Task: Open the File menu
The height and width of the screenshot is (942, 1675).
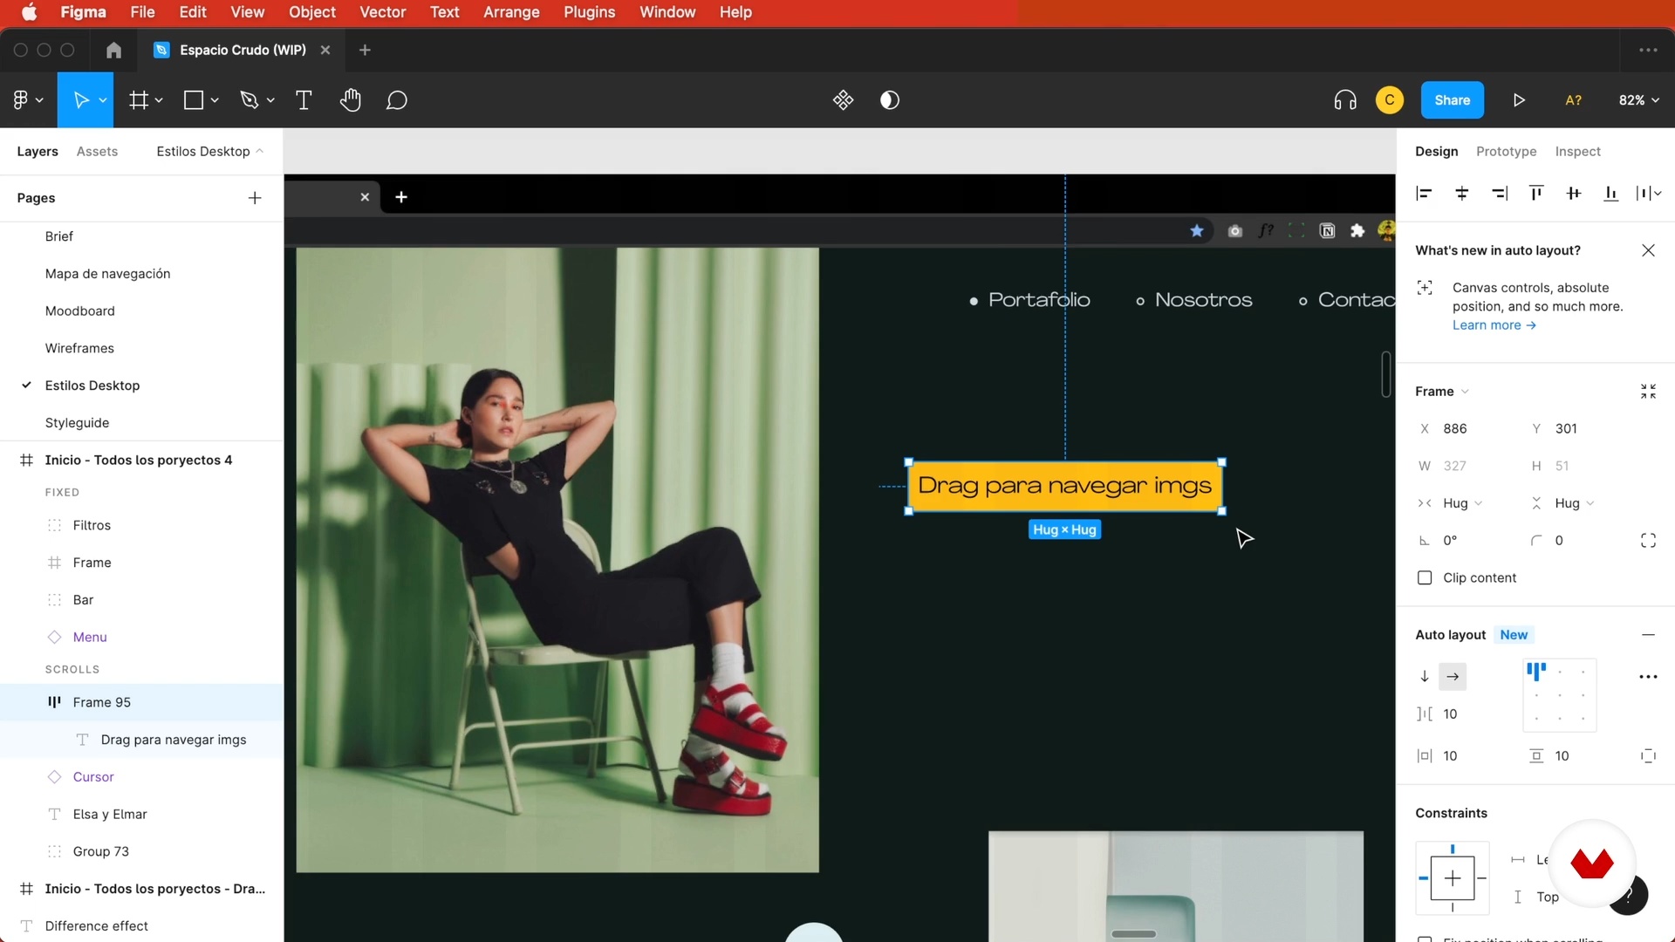Action: [142, 12]
